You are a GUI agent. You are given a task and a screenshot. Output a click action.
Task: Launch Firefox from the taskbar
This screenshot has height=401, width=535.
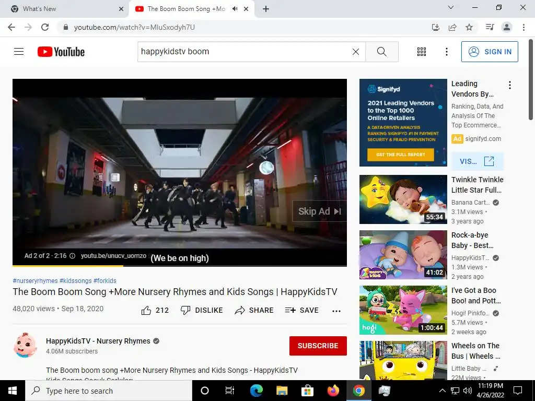point(333,391)
